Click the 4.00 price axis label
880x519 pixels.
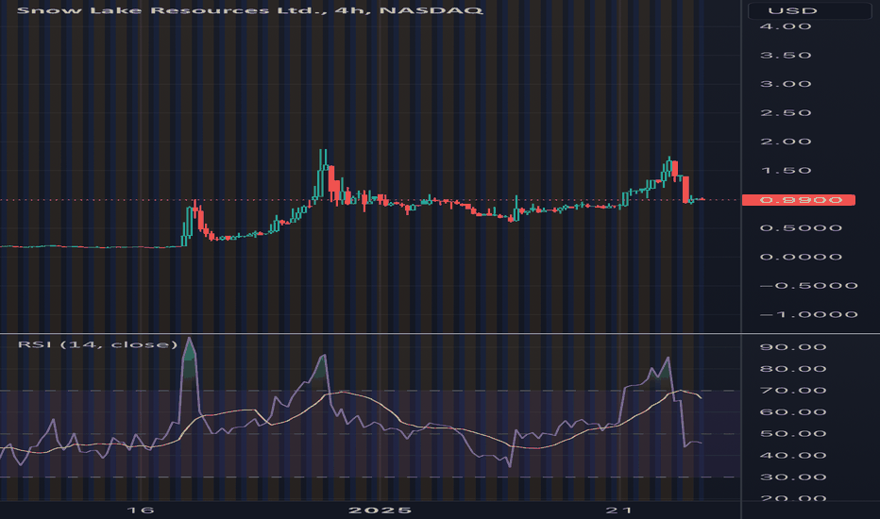click(x=786, y=26)
